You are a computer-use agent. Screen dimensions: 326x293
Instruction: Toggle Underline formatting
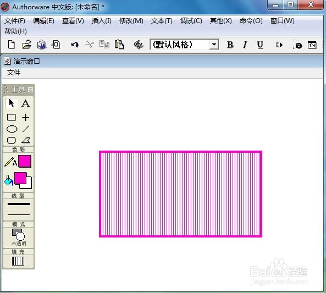click(x=260, y=45)
